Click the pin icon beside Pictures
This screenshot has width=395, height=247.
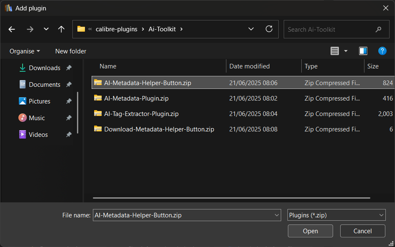[69, 101]
